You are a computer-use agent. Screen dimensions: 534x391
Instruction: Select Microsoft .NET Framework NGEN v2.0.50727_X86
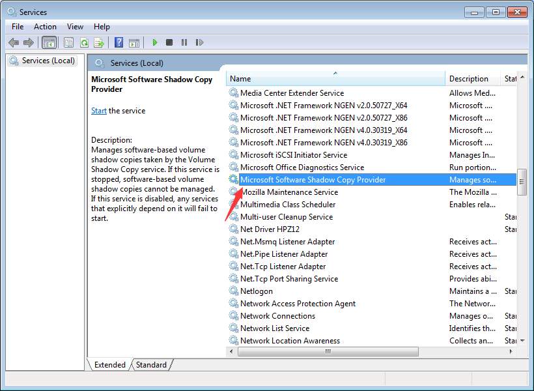coord(372,117)
